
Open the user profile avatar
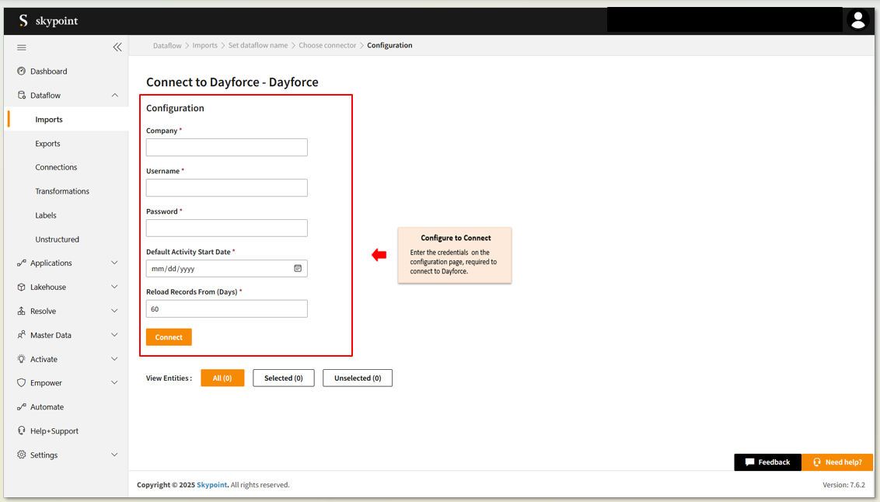(x=857, y=20)
